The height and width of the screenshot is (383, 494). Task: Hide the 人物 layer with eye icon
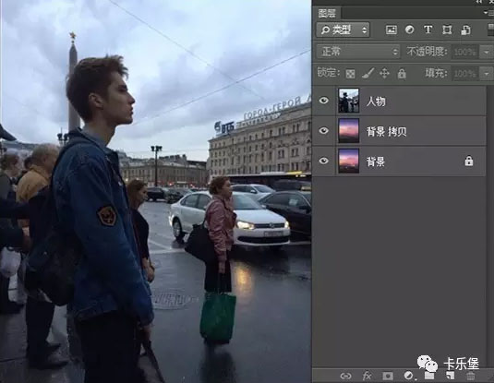(323, 101)
